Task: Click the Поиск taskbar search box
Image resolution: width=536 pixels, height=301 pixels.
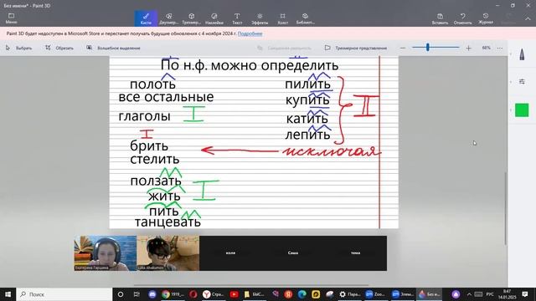Action: (x=64, y=294)
